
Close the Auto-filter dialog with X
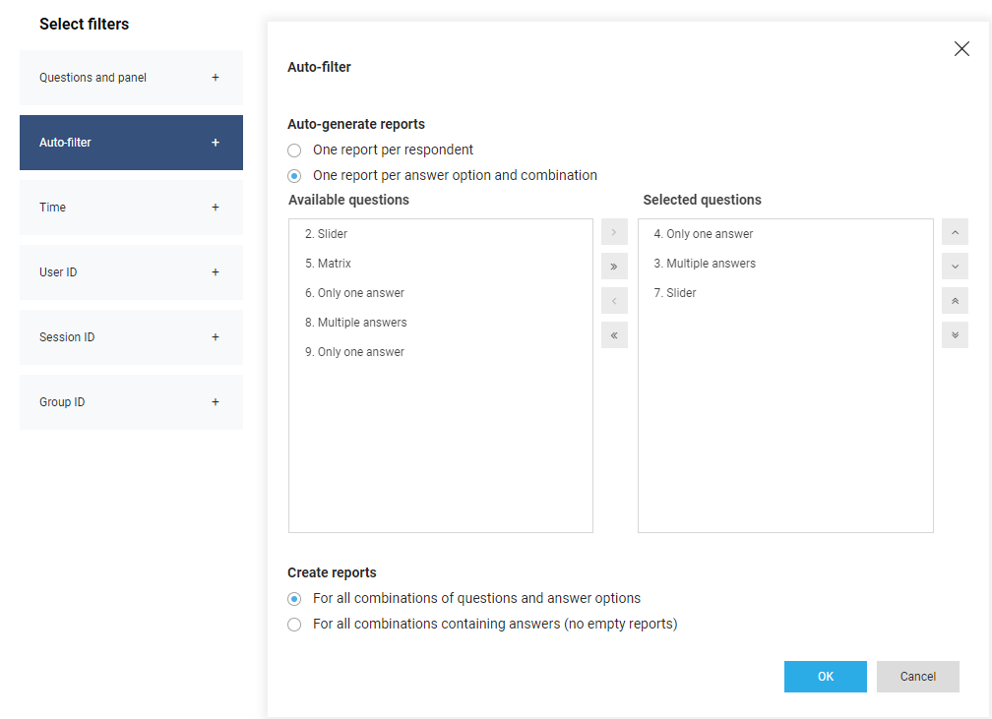pyautogui.click(x=961, y=49)
